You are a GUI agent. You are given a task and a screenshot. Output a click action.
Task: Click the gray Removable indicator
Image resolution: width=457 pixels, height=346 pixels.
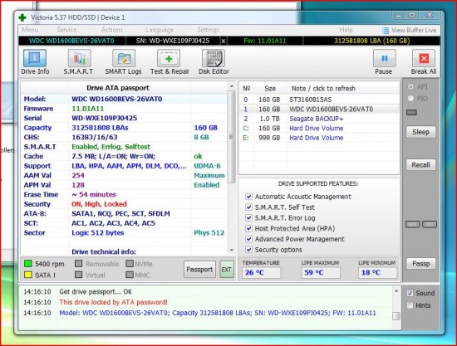pyautogui.click(x=78, y=264)
